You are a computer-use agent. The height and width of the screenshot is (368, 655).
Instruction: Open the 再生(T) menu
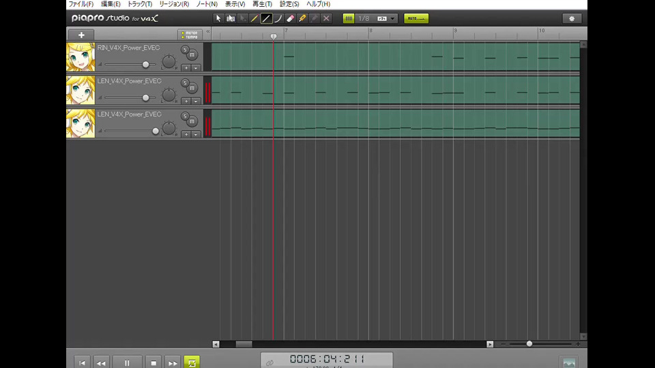(x=262, y=4)
